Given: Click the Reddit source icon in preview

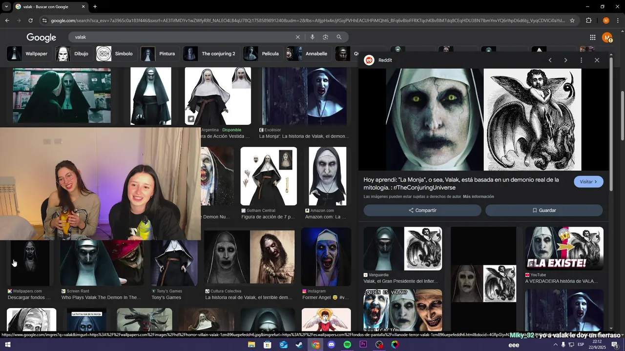Looking at the screenshot, I should pos(369,60).
